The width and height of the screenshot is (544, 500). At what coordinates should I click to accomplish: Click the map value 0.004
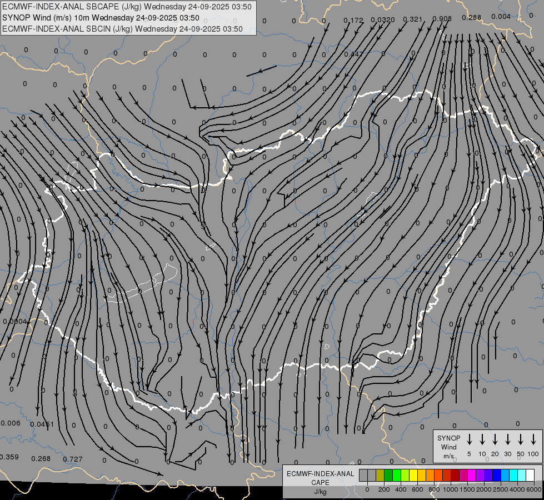coord(501,17)
